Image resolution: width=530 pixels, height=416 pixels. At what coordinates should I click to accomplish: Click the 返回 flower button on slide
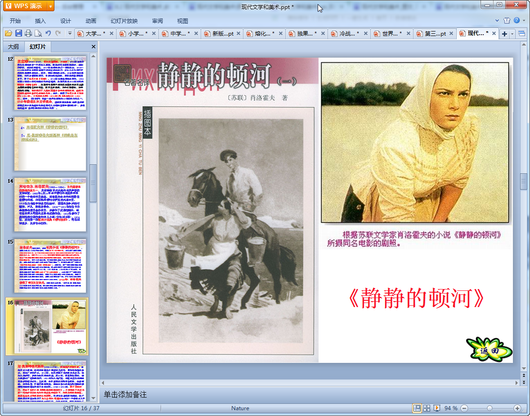point(489,350)
